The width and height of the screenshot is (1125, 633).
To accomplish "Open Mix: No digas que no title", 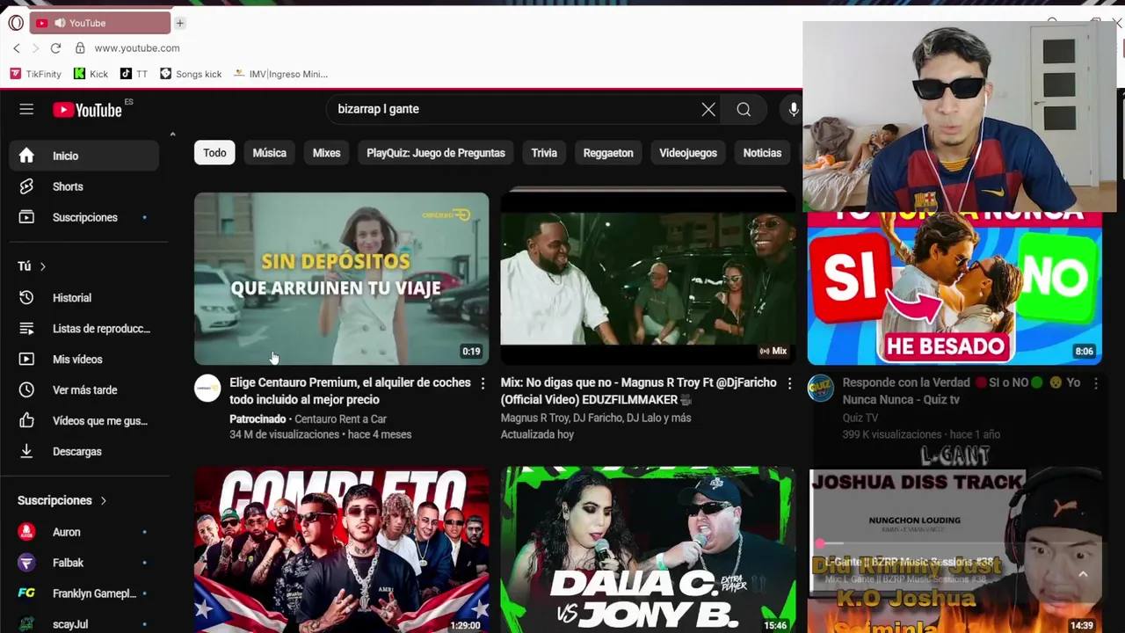I will tap(638, 391).
